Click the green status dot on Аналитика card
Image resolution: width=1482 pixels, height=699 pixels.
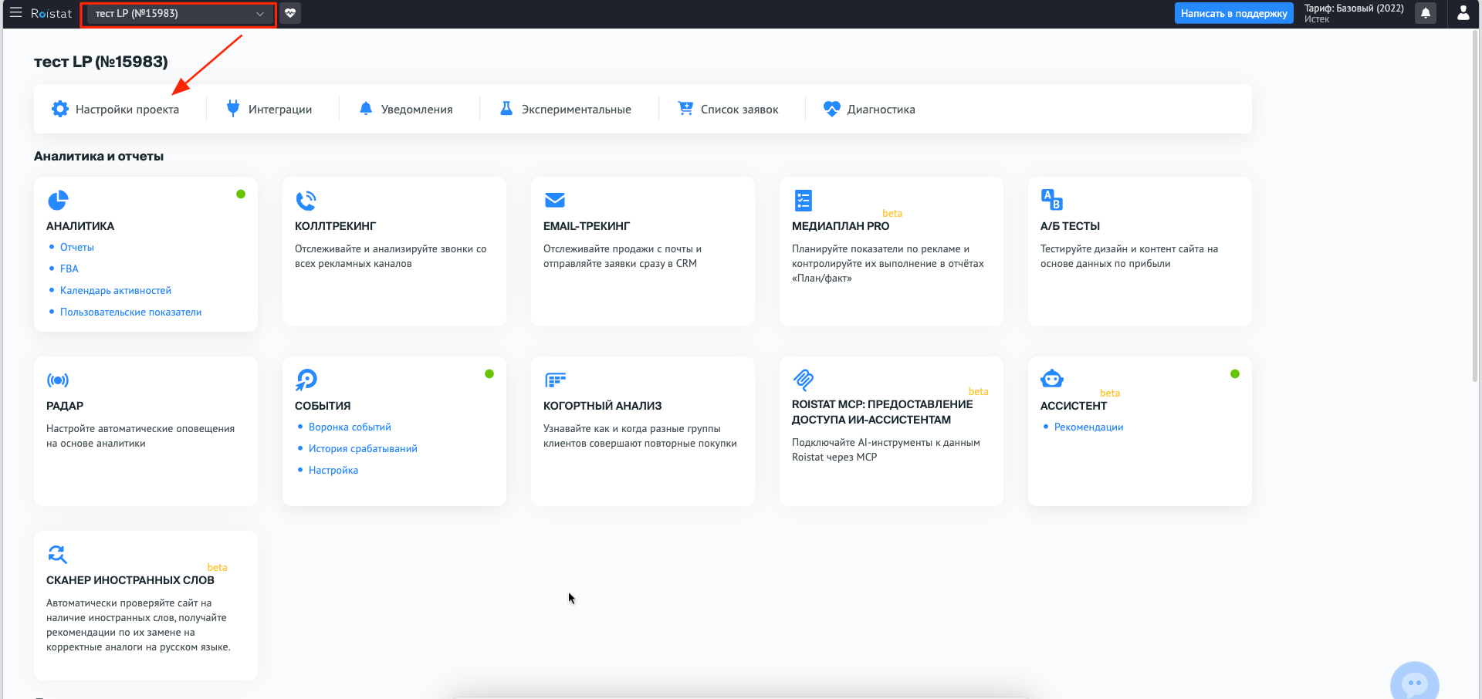[241, 194]
